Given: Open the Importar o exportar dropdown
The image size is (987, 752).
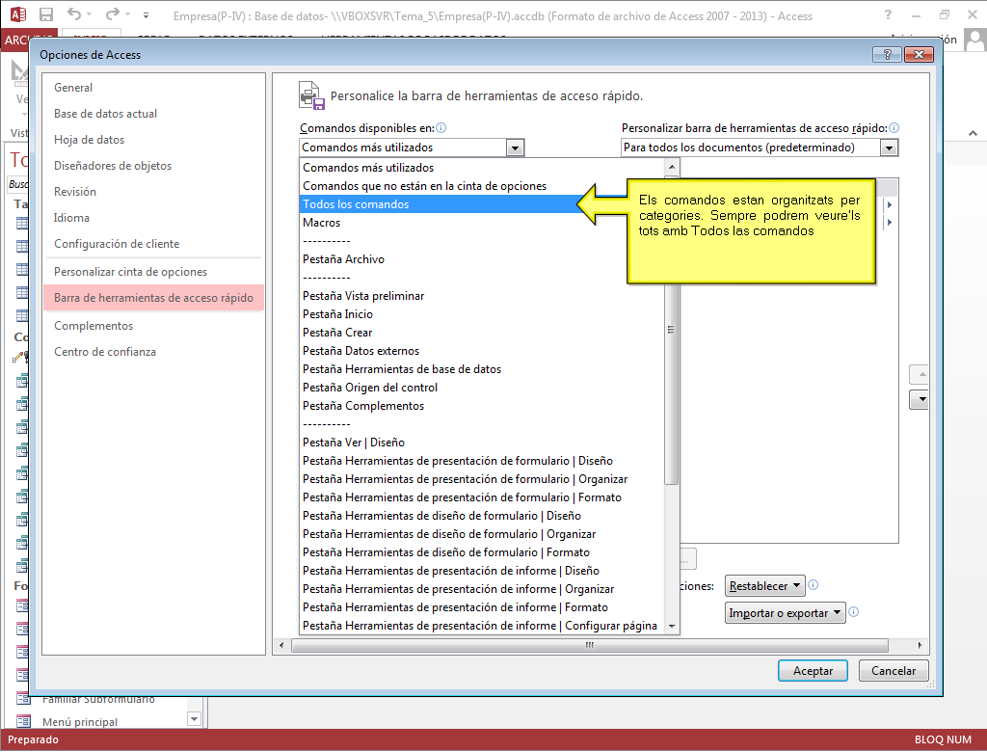Looking at the screenshot, I should 785,613.
